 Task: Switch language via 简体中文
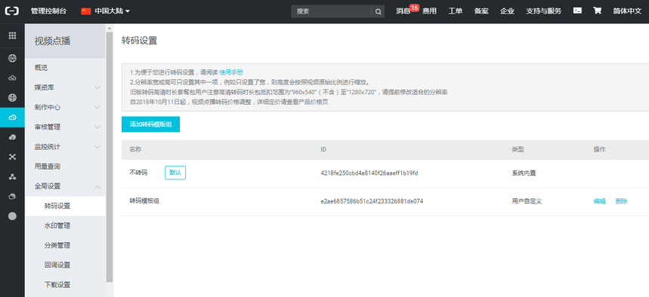pos(627,11)
